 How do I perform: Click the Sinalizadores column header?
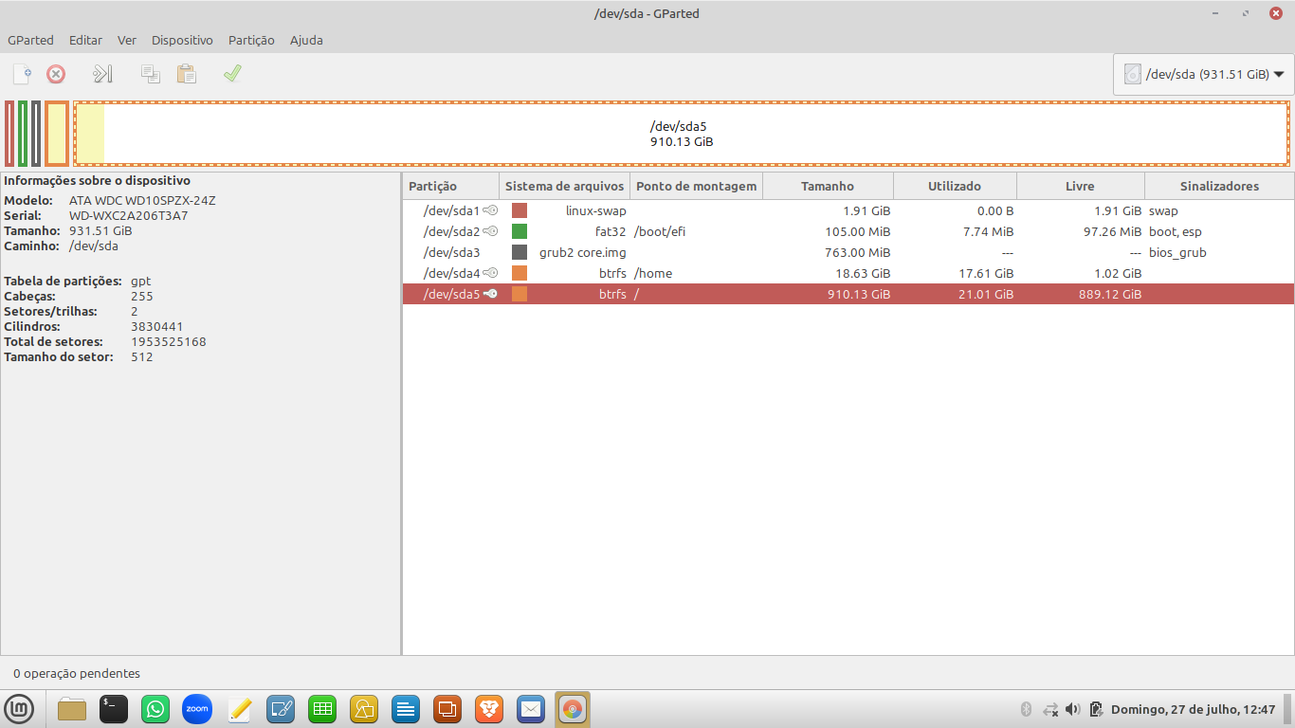tap(1219, 186)
